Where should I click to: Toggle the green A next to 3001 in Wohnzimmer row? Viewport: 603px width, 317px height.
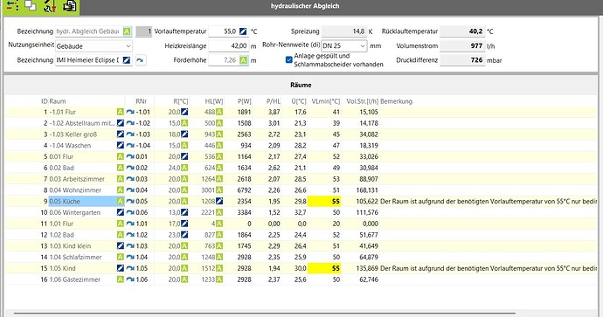click(219, 190)
